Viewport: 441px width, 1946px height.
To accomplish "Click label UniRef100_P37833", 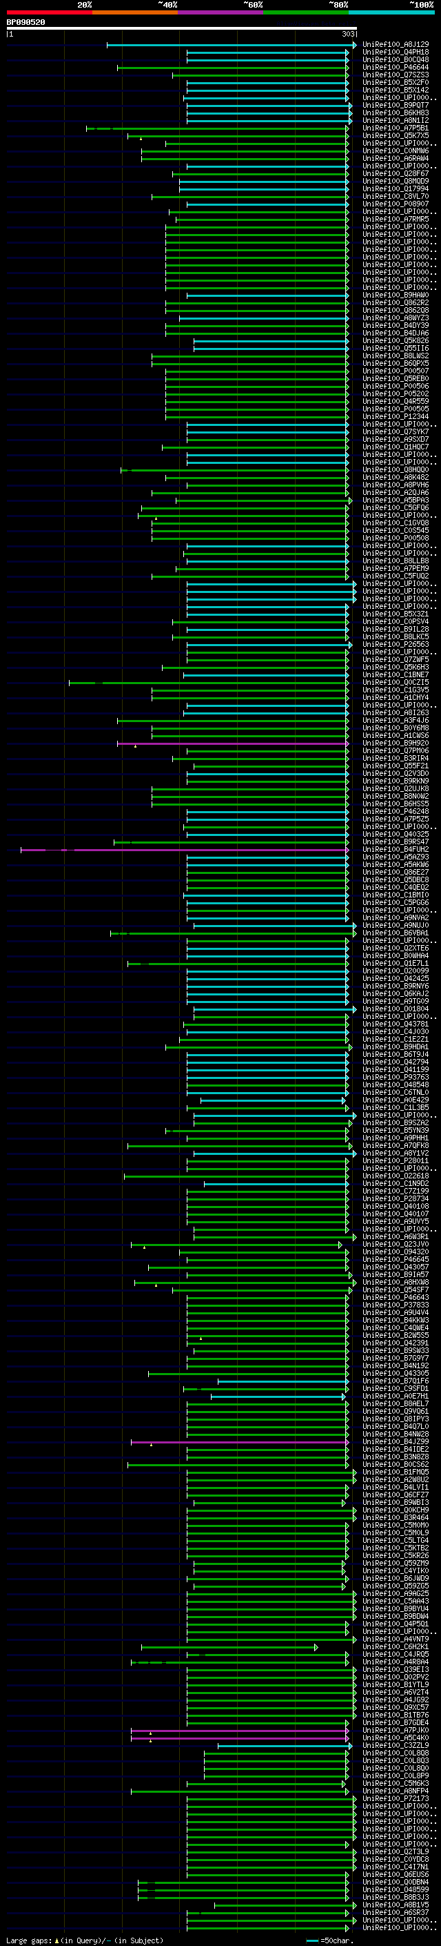I will (396, 1305).
